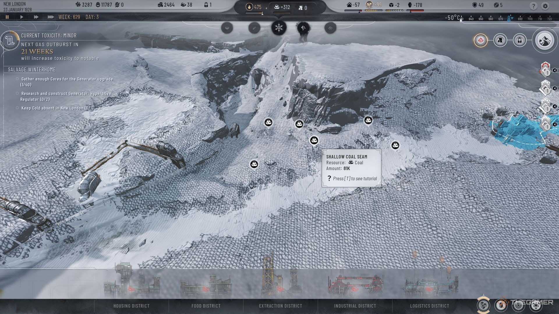This screenshot has height=314, width=559.
Task: Open the cores counter showing 1
Action: coord(208,5)
